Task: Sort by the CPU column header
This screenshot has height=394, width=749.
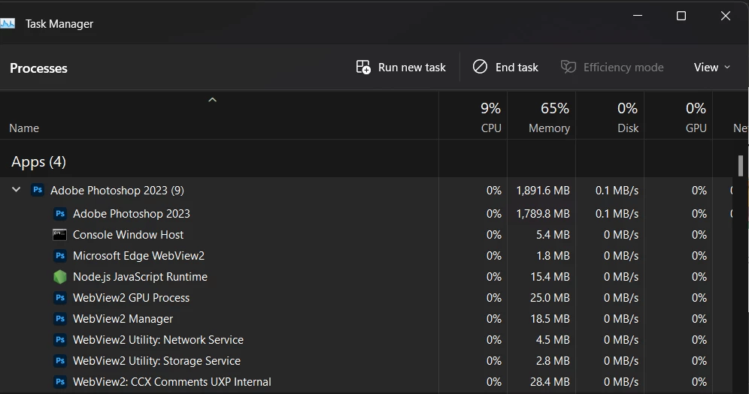Action: pos(491,128)
